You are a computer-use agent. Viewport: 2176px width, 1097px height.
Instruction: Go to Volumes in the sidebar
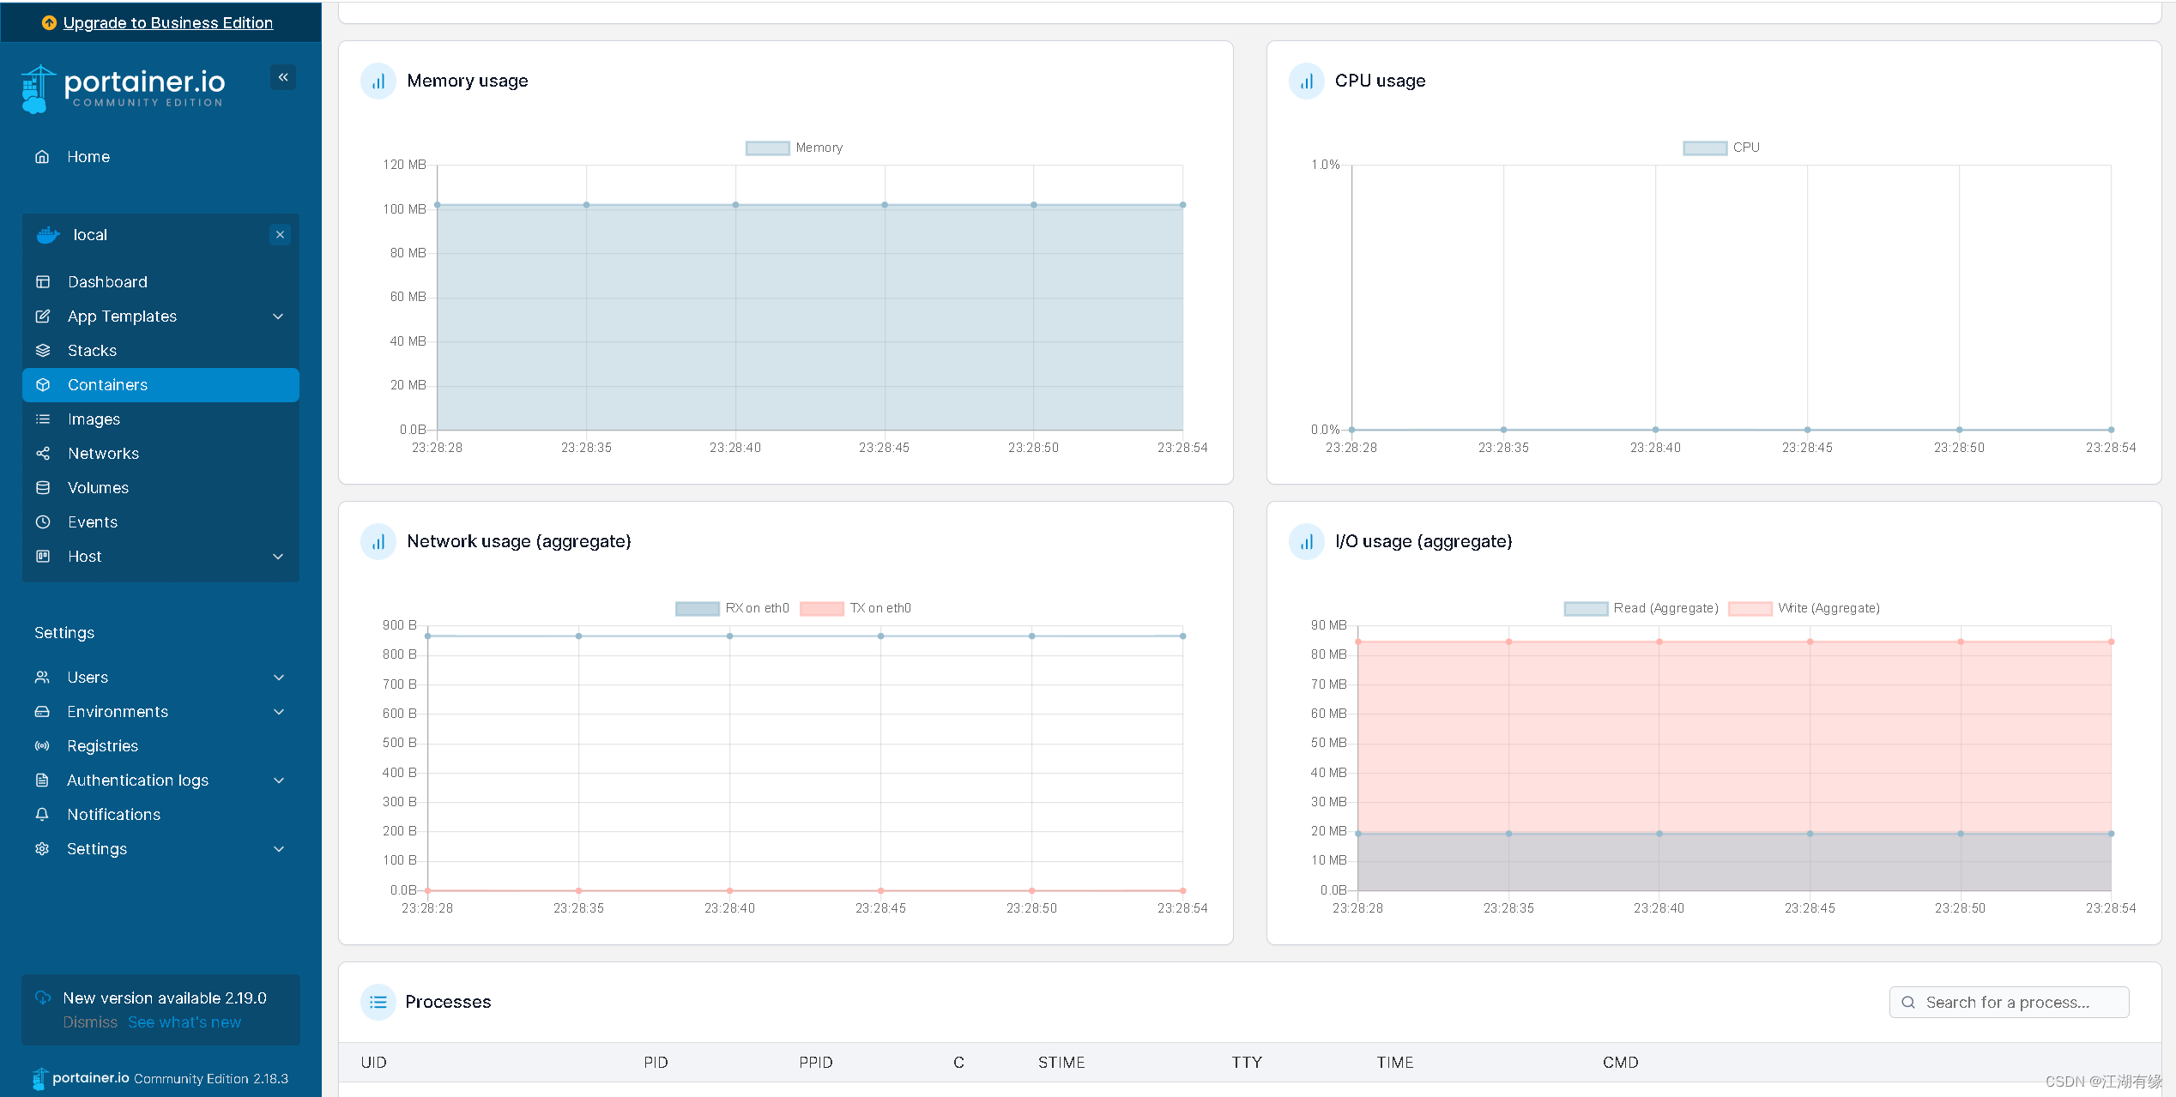click(98, 488)
